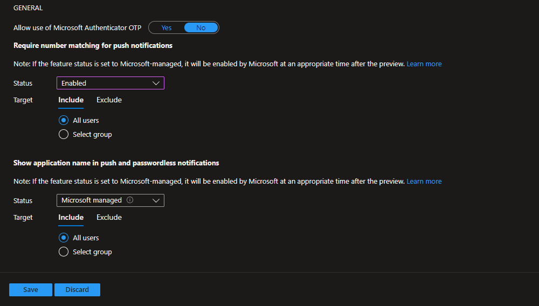Switch to Include tab for number matching
539x306 pixels.
pyautogui.click(x=71, y=100)
